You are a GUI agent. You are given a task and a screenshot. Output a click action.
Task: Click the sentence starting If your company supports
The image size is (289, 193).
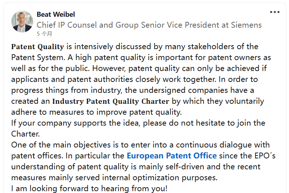click(138, 123)
